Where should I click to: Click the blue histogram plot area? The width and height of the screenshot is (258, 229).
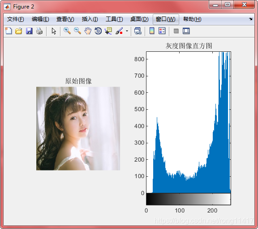click(x=189, y=122)
